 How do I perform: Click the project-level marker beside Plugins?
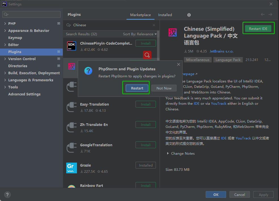(59, 52)
